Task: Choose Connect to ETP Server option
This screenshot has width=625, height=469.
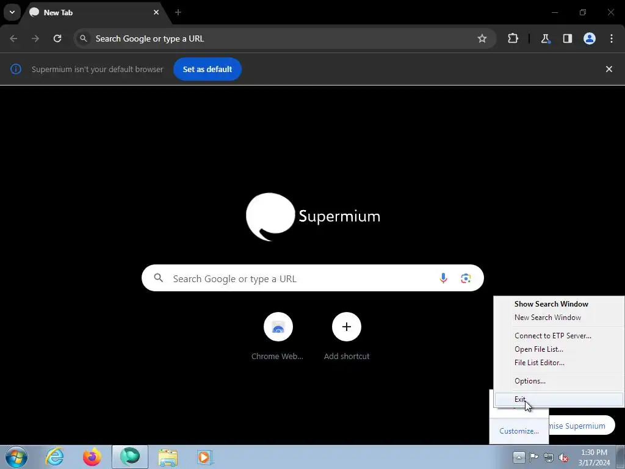Action: 559,336
